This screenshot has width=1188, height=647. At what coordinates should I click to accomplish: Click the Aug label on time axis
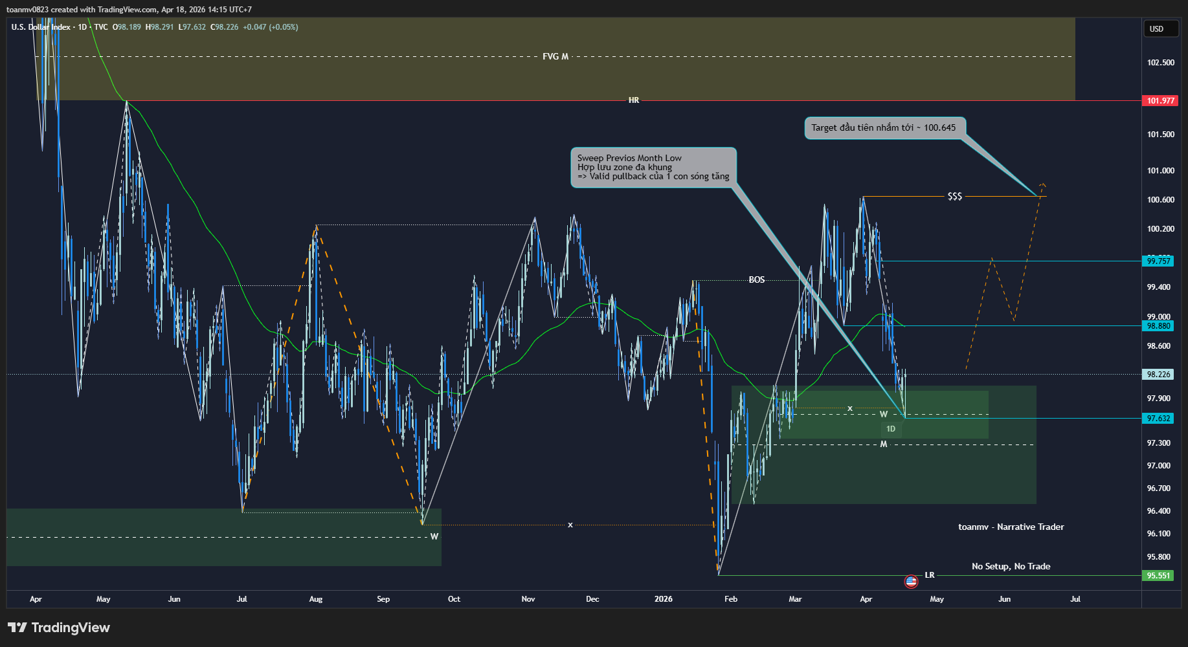click(x=316, y=599)
